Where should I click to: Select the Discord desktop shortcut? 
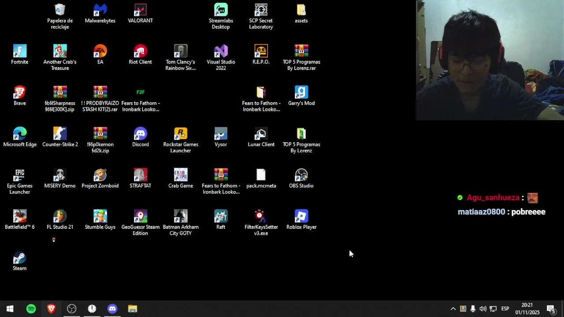pos(140,137)
